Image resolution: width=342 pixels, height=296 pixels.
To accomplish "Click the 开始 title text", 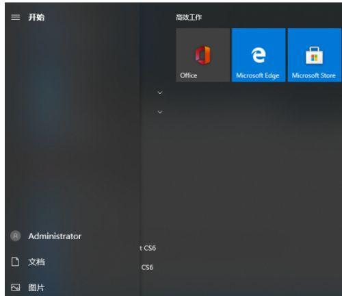I will 36,17.
